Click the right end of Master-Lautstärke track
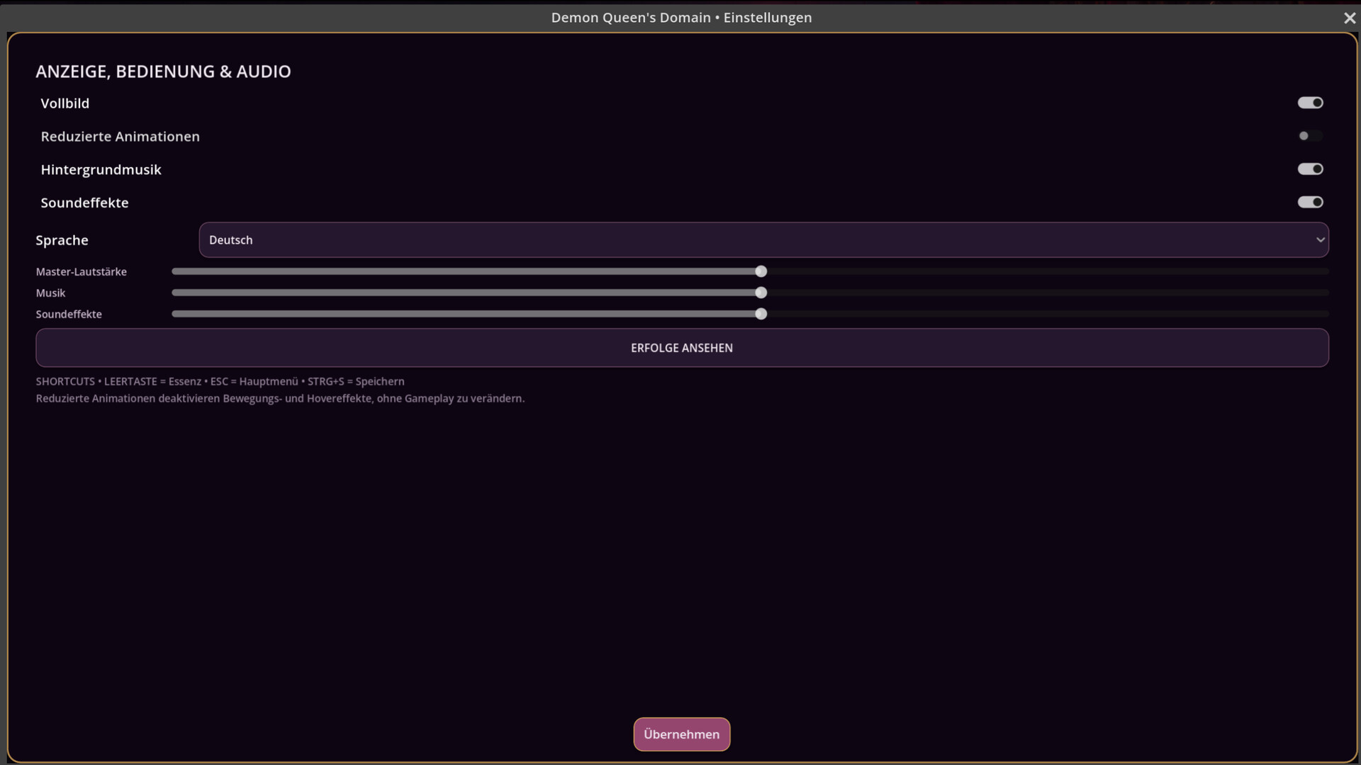The image size is (1361, 765). pyautogui.click(x=1324, y=272)
